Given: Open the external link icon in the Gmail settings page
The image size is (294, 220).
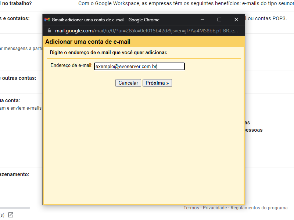Looking at the screenshot, I should click(11, 215).
